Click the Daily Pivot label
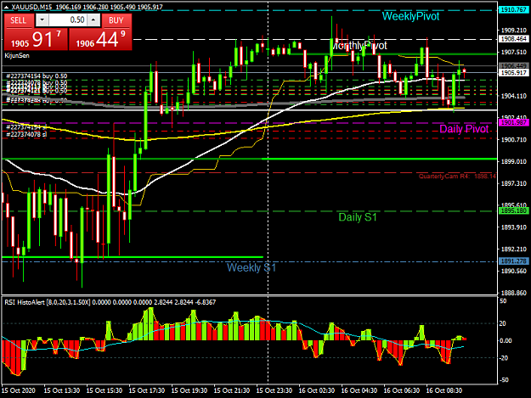 [464, 128]
